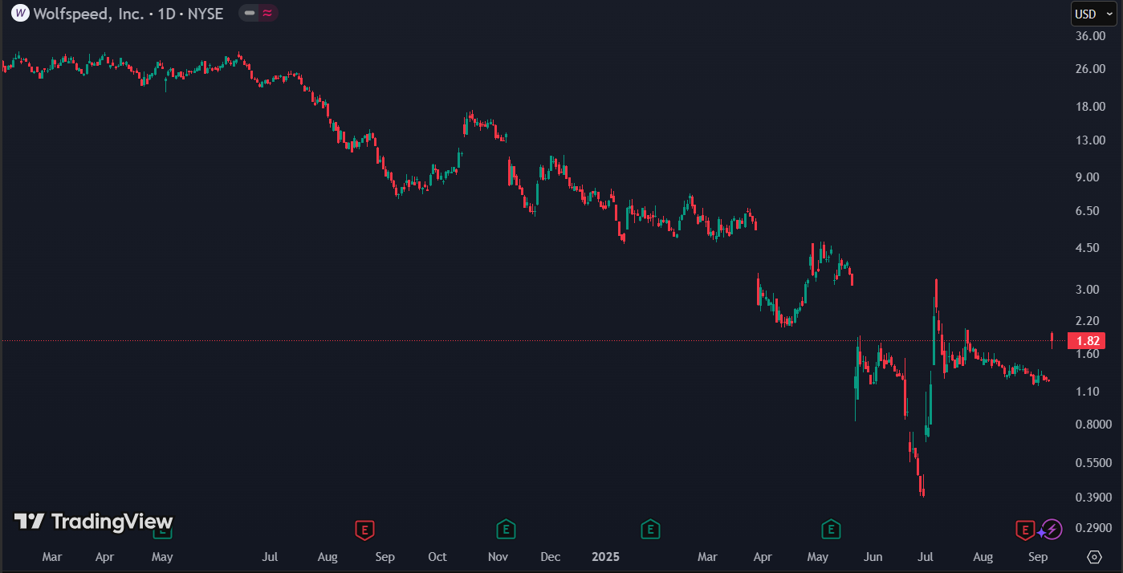Open the USD currency dropdown
The height and width of the screenshot is (573, 1123).
(x=1092, y=14)
